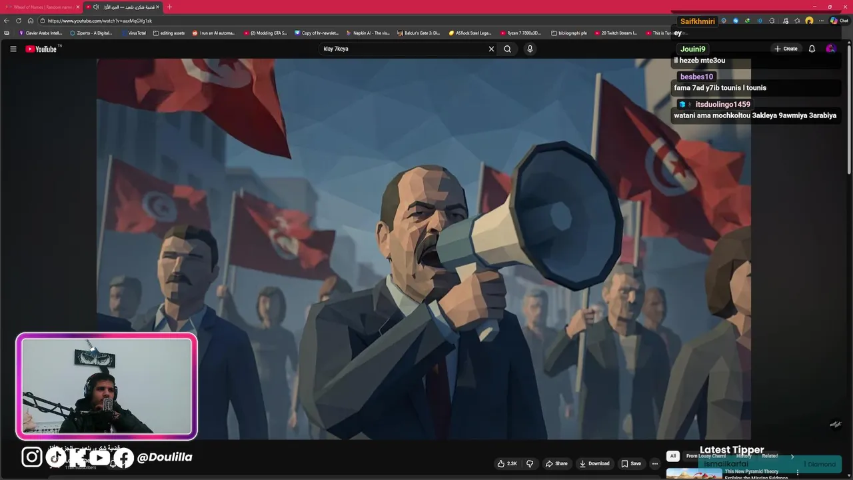Add page to favorites star icon
This screenshot has width=853, height=480.
(x=797, y=21)
